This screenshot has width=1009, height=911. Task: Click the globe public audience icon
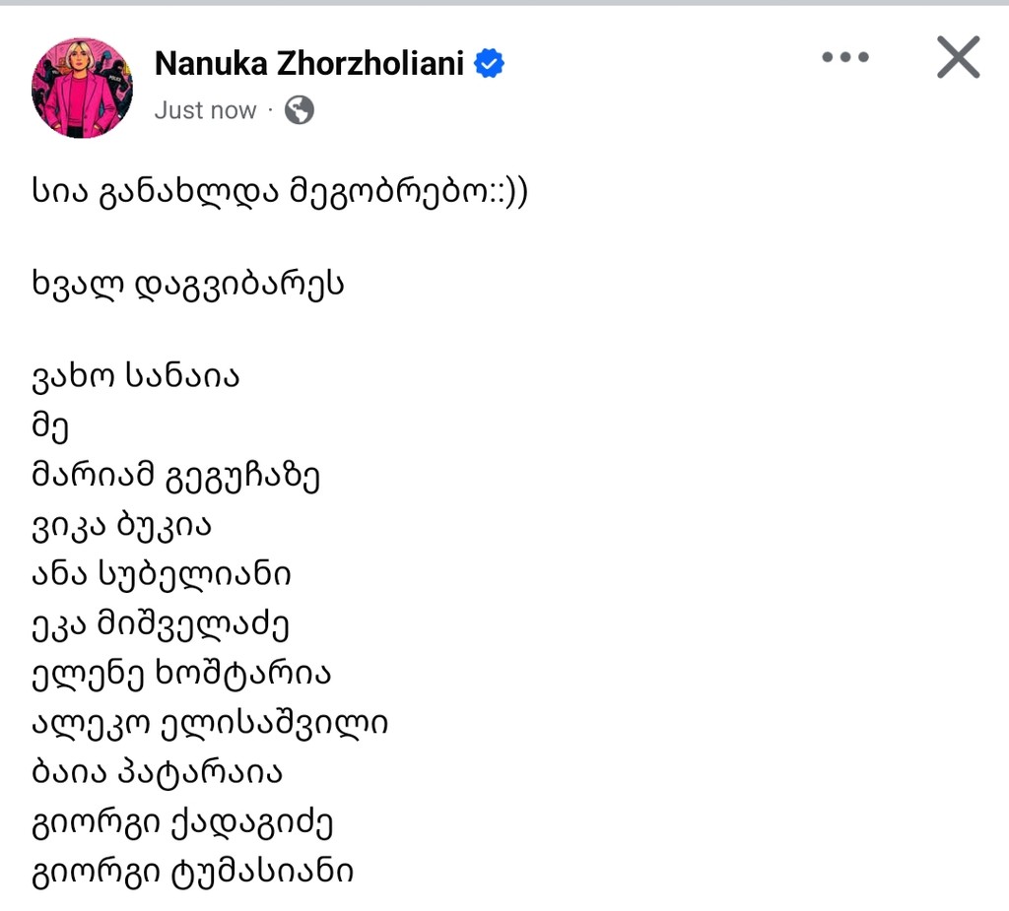300,110
